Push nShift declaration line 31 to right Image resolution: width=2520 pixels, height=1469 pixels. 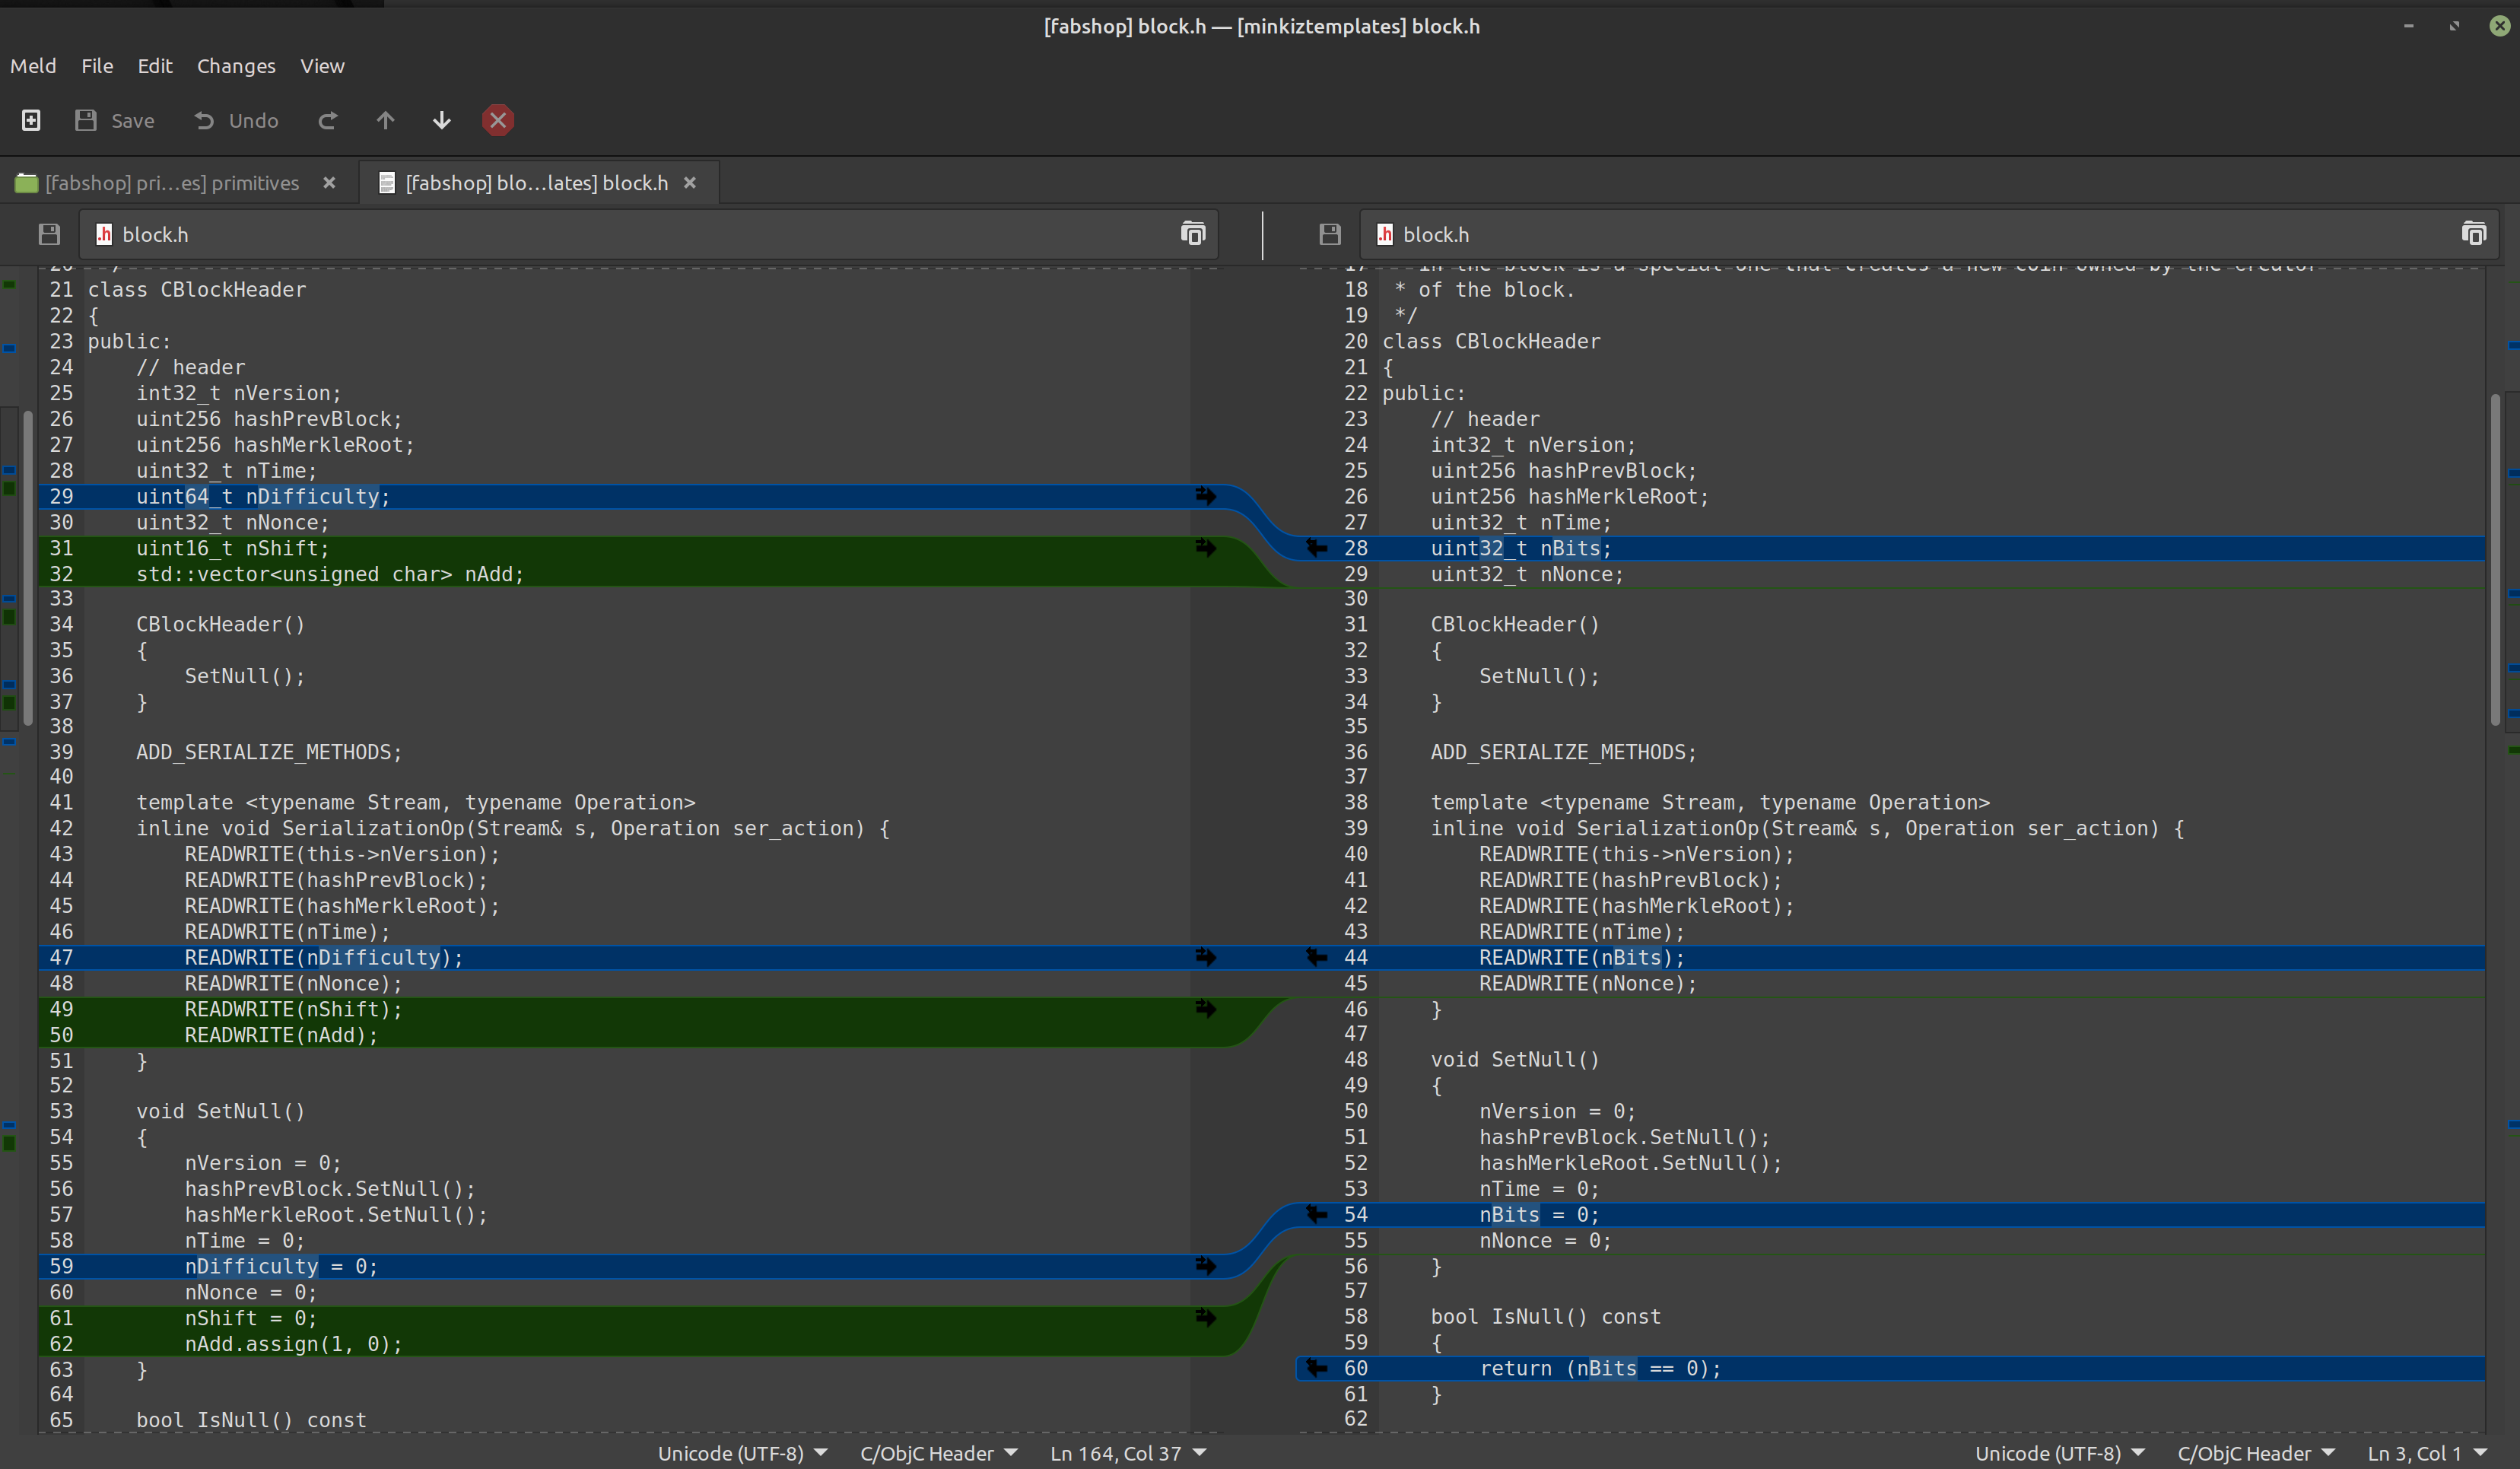click(x=1206, y=548)
